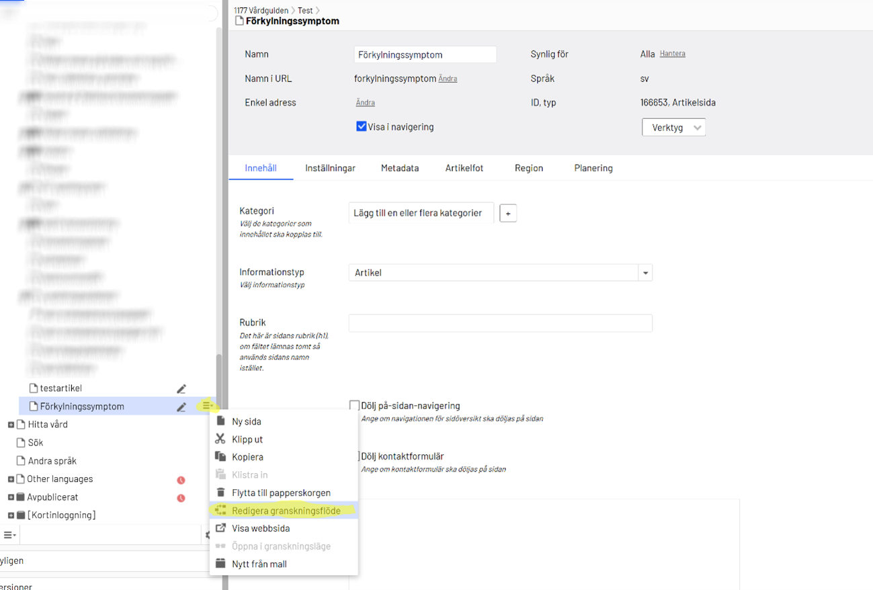The image size is (873, 590).
Task: Switch to the Metadata tab
Action: (x=399, y=168)
